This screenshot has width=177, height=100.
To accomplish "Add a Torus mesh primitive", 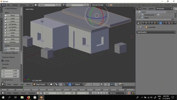I will [12, 36].
